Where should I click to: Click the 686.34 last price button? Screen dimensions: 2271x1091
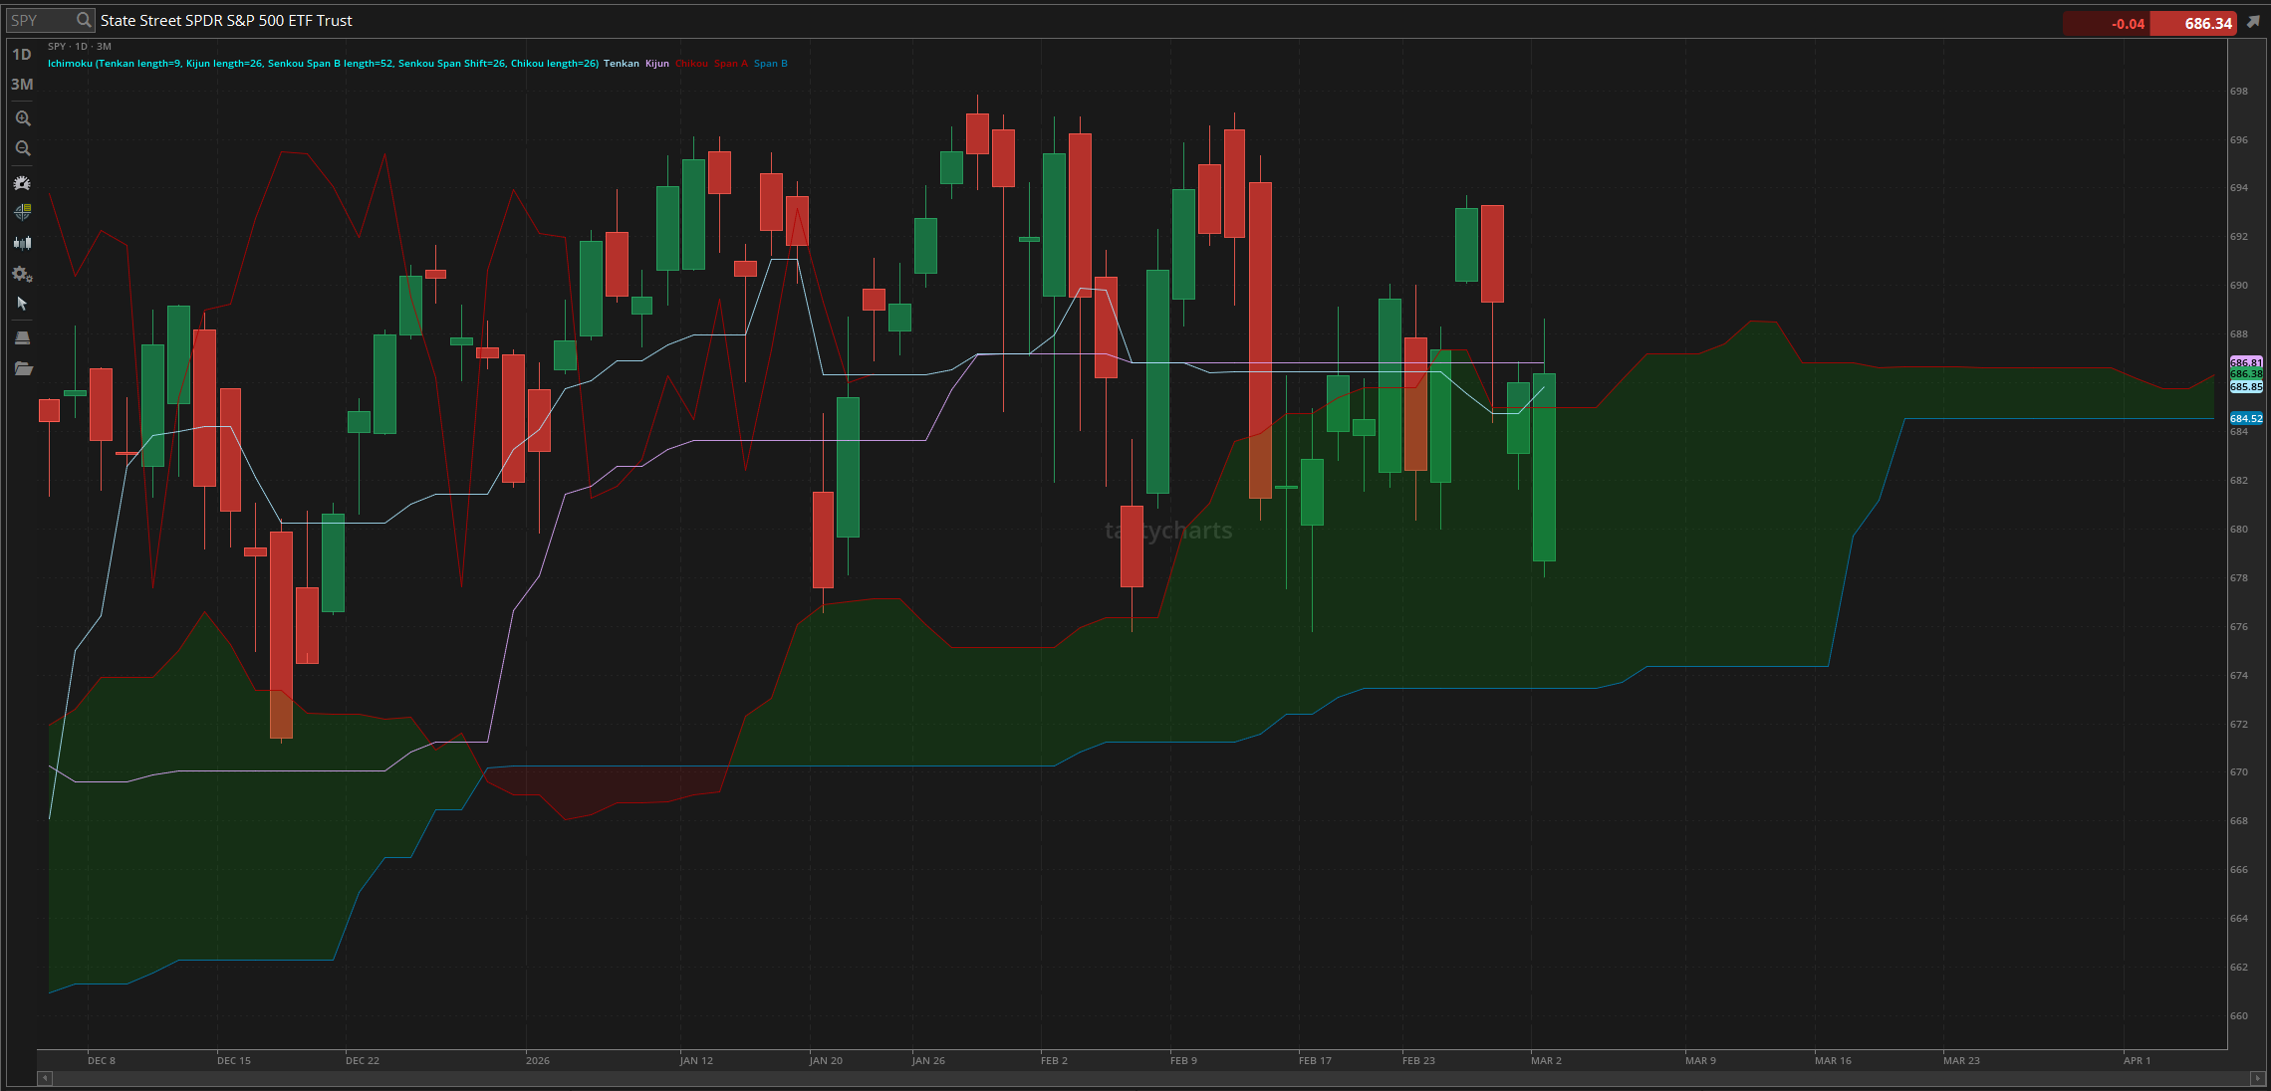[2194, 23]
